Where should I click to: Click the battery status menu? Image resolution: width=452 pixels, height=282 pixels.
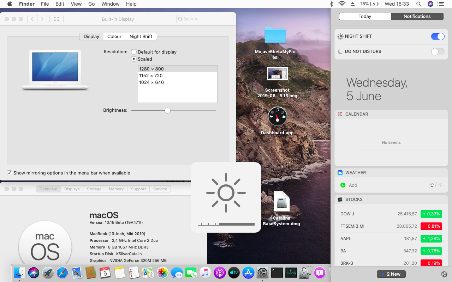coord(370,4)
